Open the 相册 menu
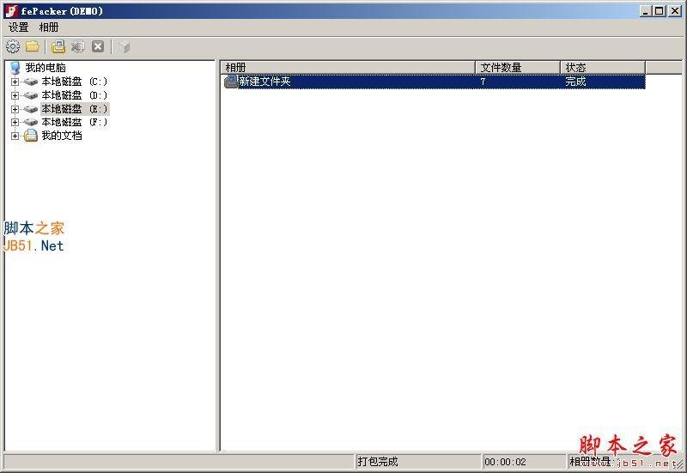 [49, 27]
